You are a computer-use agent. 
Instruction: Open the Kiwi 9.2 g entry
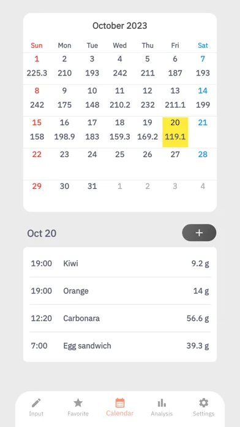click(120, 264)
